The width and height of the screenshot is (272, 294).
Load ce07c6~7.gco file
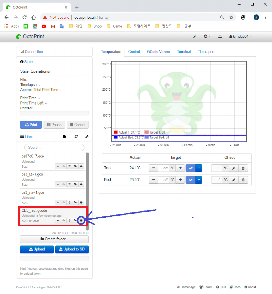pyautogui.click(x=75, y=166)
